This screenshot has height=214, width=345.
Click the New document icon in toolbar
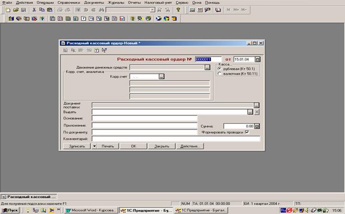point(7,10)
